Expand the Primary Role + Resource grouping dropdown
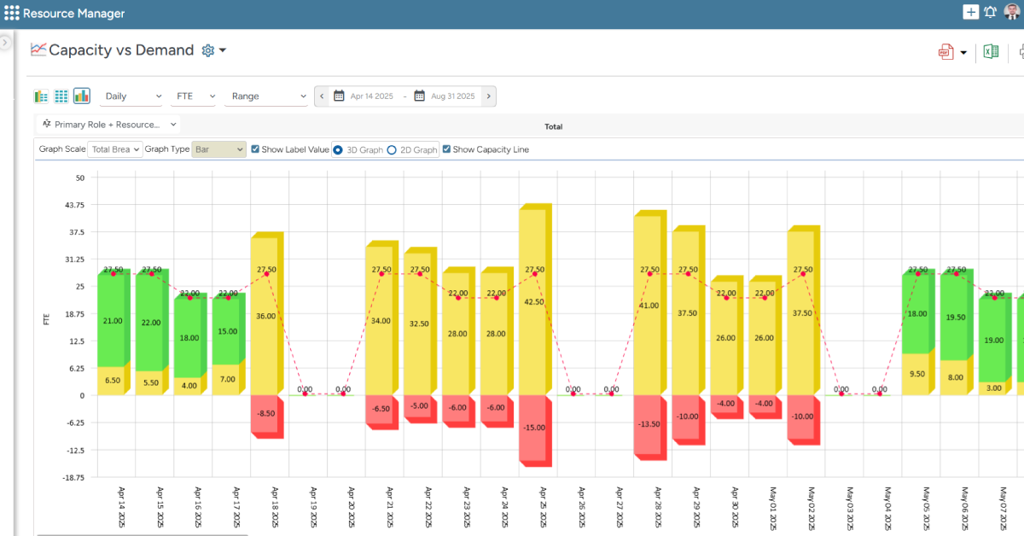Viewport: 1024px width, 536px height. point(108,124)
